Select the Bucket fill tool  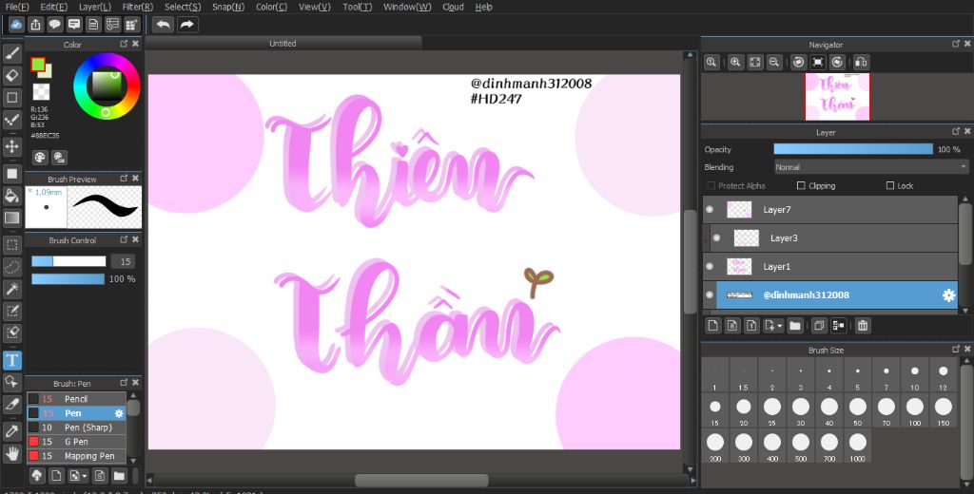[x=11, y=196]
